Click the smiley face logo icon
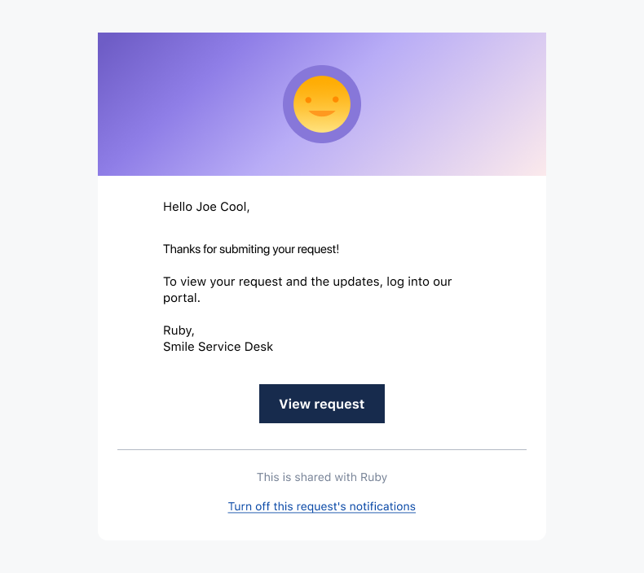The height and width of the screenshot is (573, 644). click(321, 104)
